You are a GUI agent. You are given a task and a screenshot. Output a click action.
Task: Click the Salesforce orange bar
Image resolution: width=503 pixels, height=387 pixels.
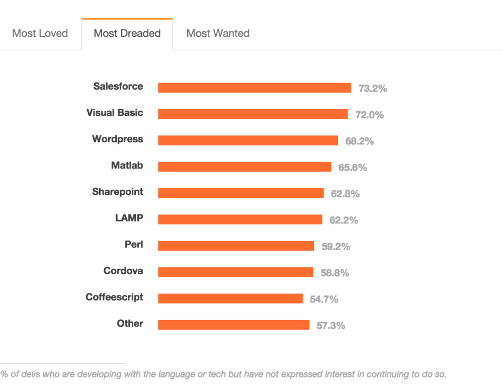[255, 88]
